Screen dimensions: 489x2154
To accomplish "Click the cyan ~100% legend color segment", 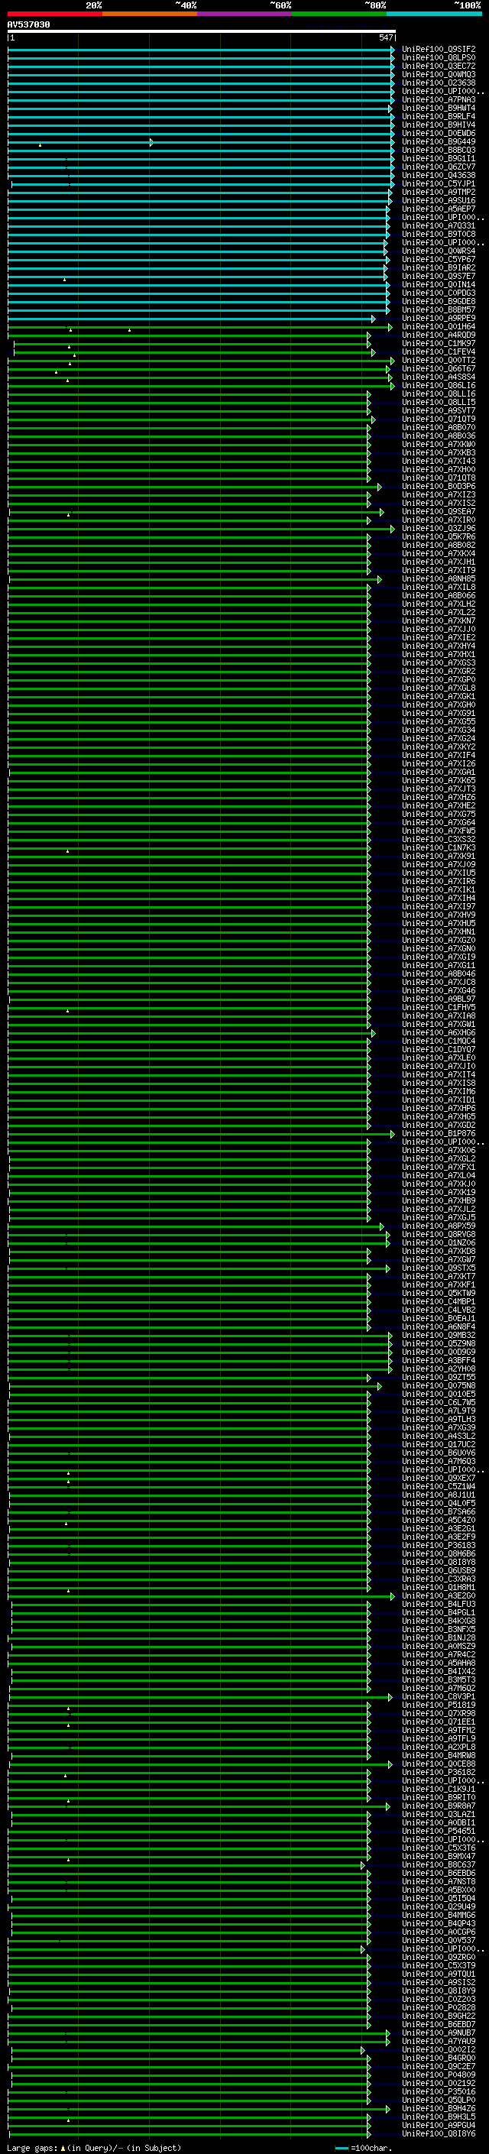I will click(x=435, y=14).
